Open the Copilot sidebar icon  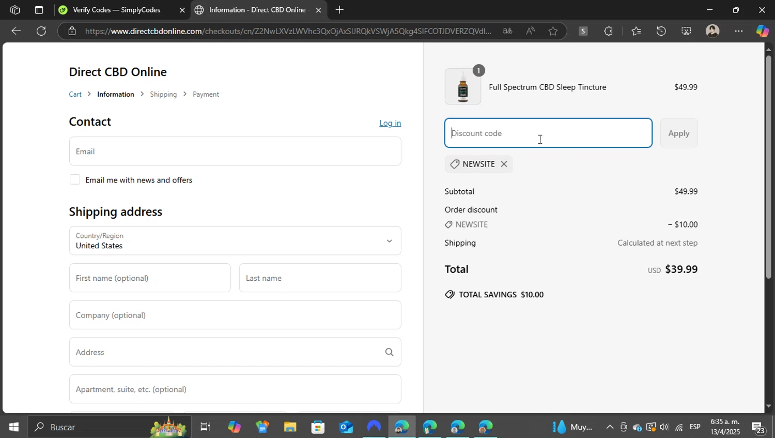(762, 31)
